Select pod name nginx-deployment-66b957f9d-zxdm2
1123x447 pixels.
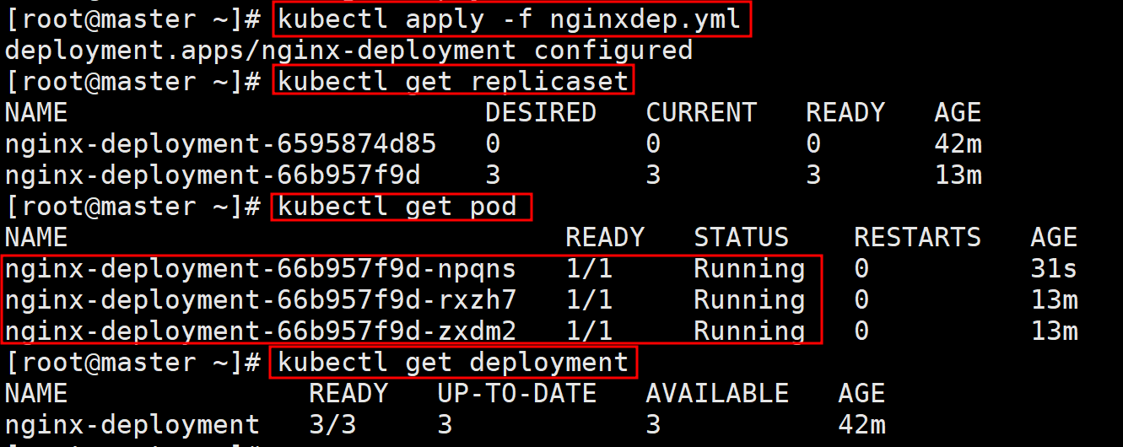(x=261, y=331)
